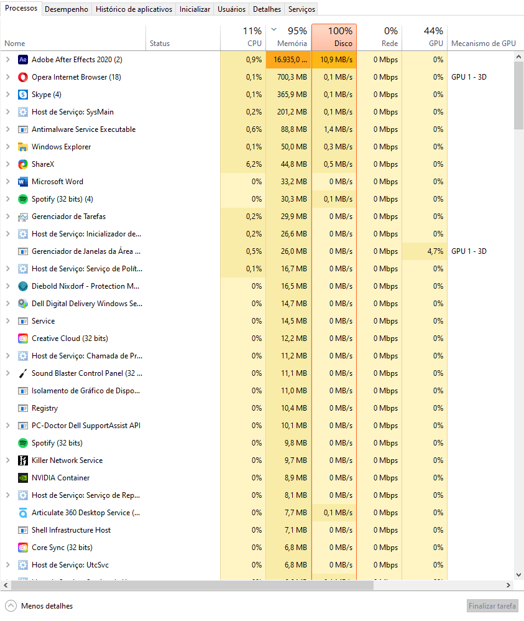Click the vertical scrollbar up arrow
This screenshot has height=621, width=524.
coord(518,57)
